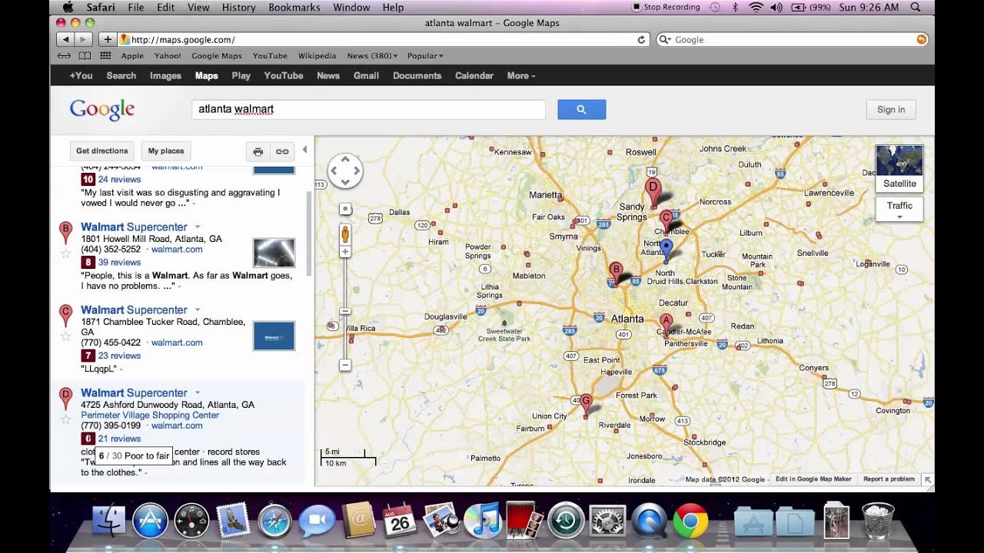The width and height of the screenshot is (984, 553).
Task: Open the Bookmarks menu
Action: click(x=294, y=8)
